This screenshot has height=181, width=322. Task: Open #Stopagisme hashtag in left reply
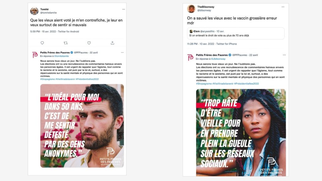point(47,79)
